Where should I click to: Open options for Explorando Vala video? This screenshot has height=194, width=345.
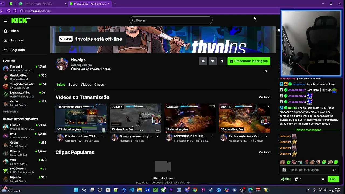pyautogui.click(x=266, y=137)
